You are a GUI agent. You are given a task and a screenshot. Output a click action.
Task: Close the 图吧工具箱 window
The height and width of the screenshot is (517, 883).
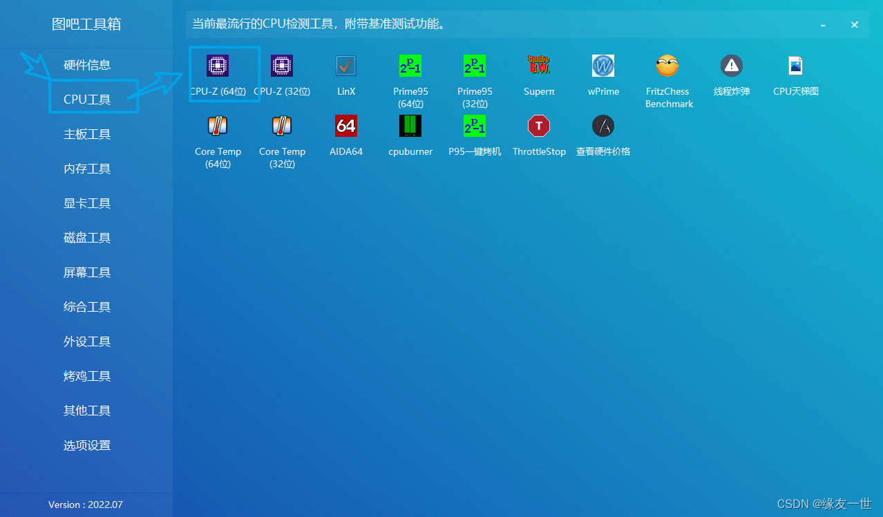coord(855,25)
